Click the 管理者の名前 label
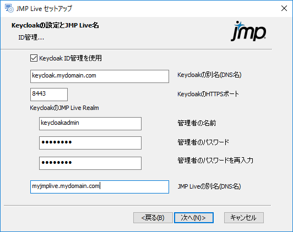 coord(197,123)
